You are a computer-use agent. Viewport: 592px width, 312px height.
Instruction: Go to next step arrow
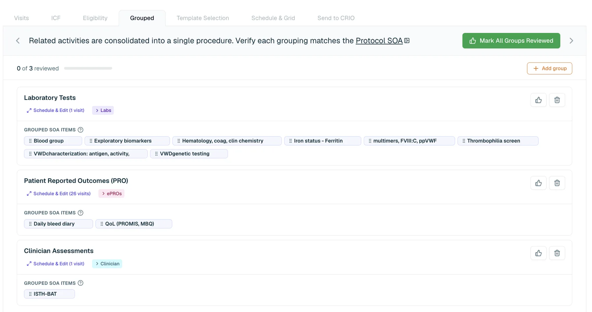(x=571, y=41)
